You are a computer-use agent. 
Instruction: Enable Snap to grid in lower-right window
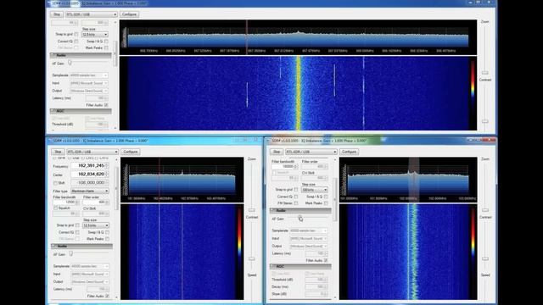click(296, 190)
